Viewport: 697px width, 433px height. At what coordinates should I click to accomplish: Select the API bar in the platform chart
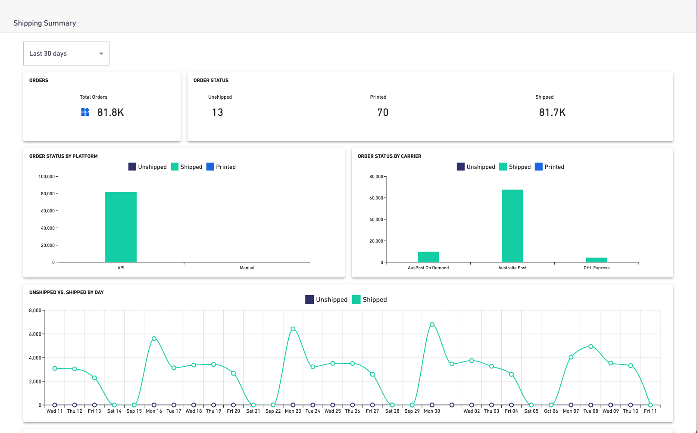[x=121, y=227]
